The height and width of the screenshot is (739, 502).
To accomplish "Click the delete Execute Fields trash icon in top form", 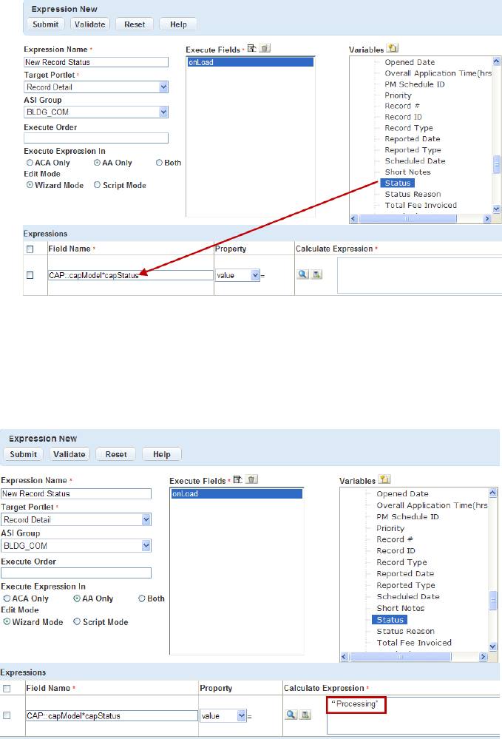I will click(265, 48).
